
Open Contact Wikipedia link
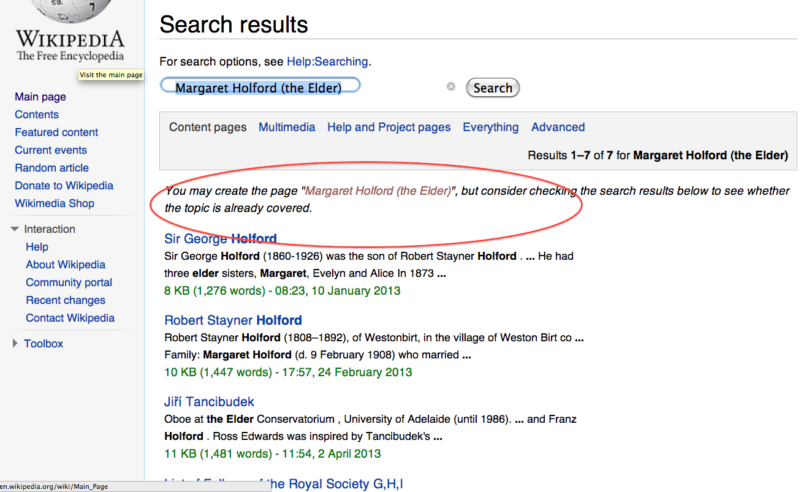click(70, 318)
